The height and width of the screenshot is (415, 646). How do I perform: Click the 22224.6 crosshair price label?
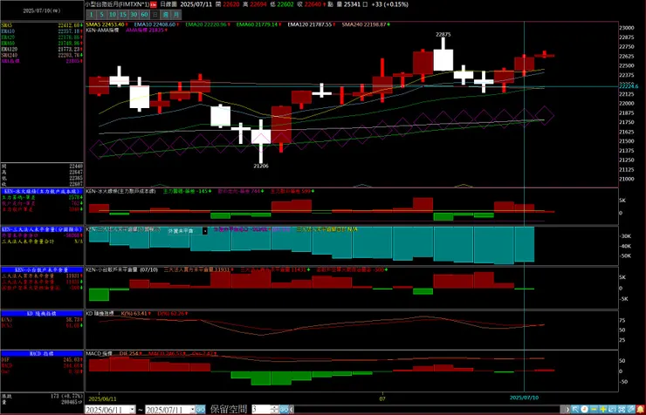pyautogui.click(x=629, y=86)
